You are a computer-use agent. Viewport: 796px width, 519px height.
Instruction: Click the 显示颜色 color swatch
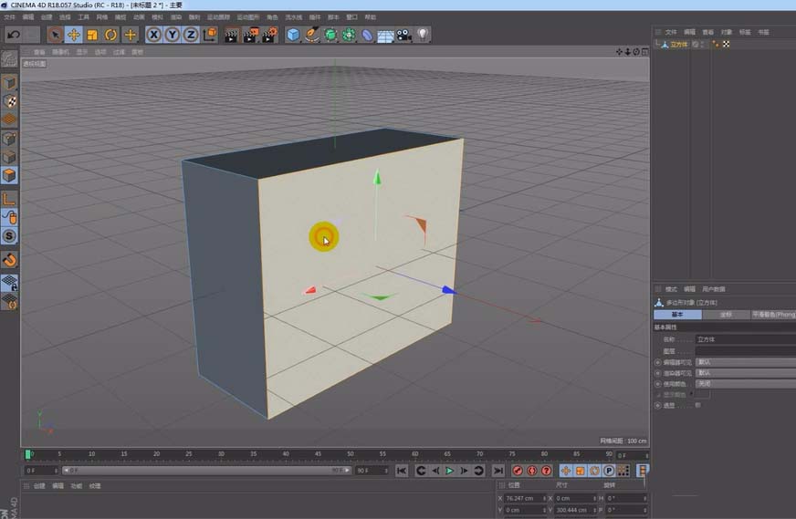703,395
